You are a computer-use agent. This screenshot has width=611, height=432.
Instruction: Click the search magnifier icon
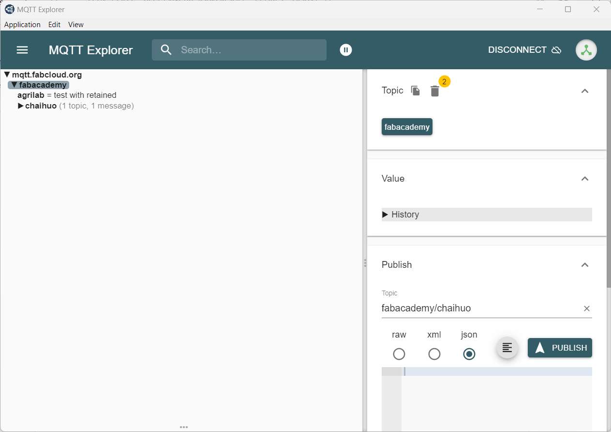point(166,50)
